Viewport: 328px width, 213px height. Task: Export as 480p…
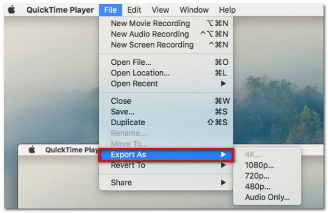267,187
